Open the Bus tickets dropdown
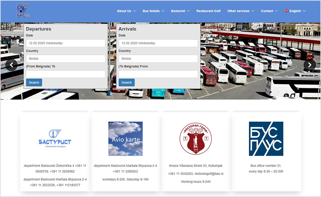This screenshot has width=321, height=197. tap(153, 11)
